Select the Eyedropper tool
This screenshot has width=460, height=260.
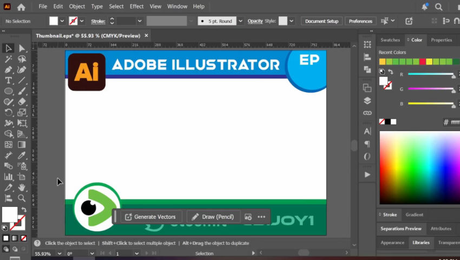[22, 155]
